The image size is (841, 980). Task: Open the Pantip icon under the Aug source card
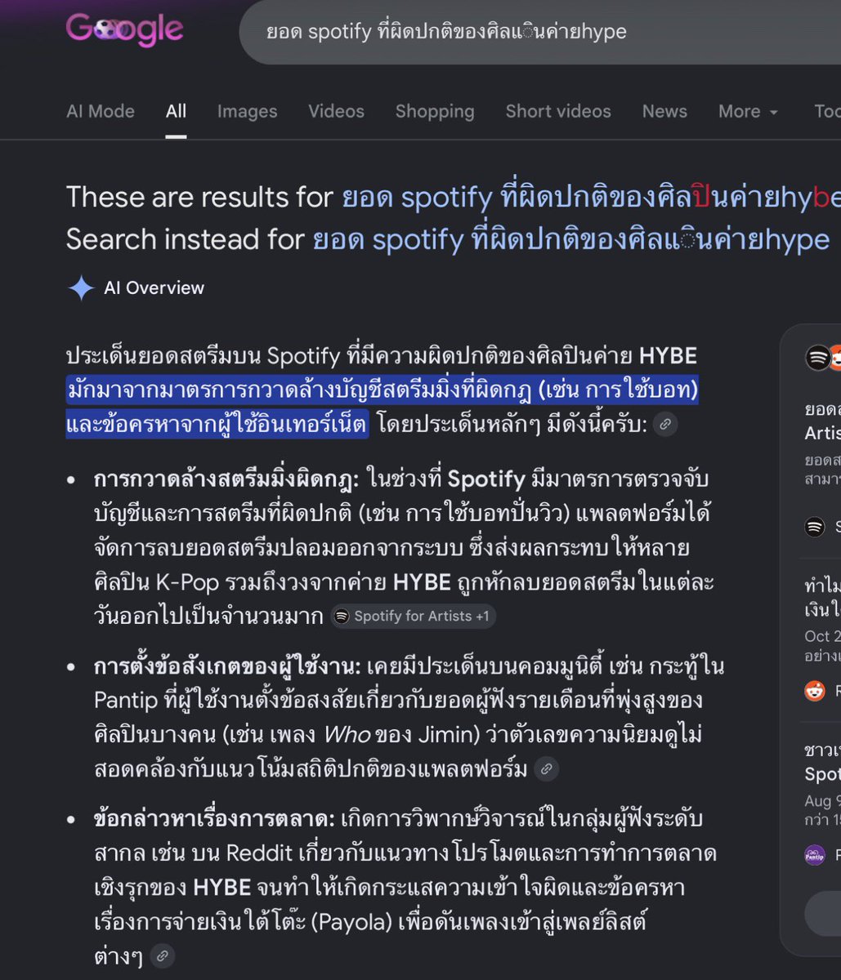(815, 854)
